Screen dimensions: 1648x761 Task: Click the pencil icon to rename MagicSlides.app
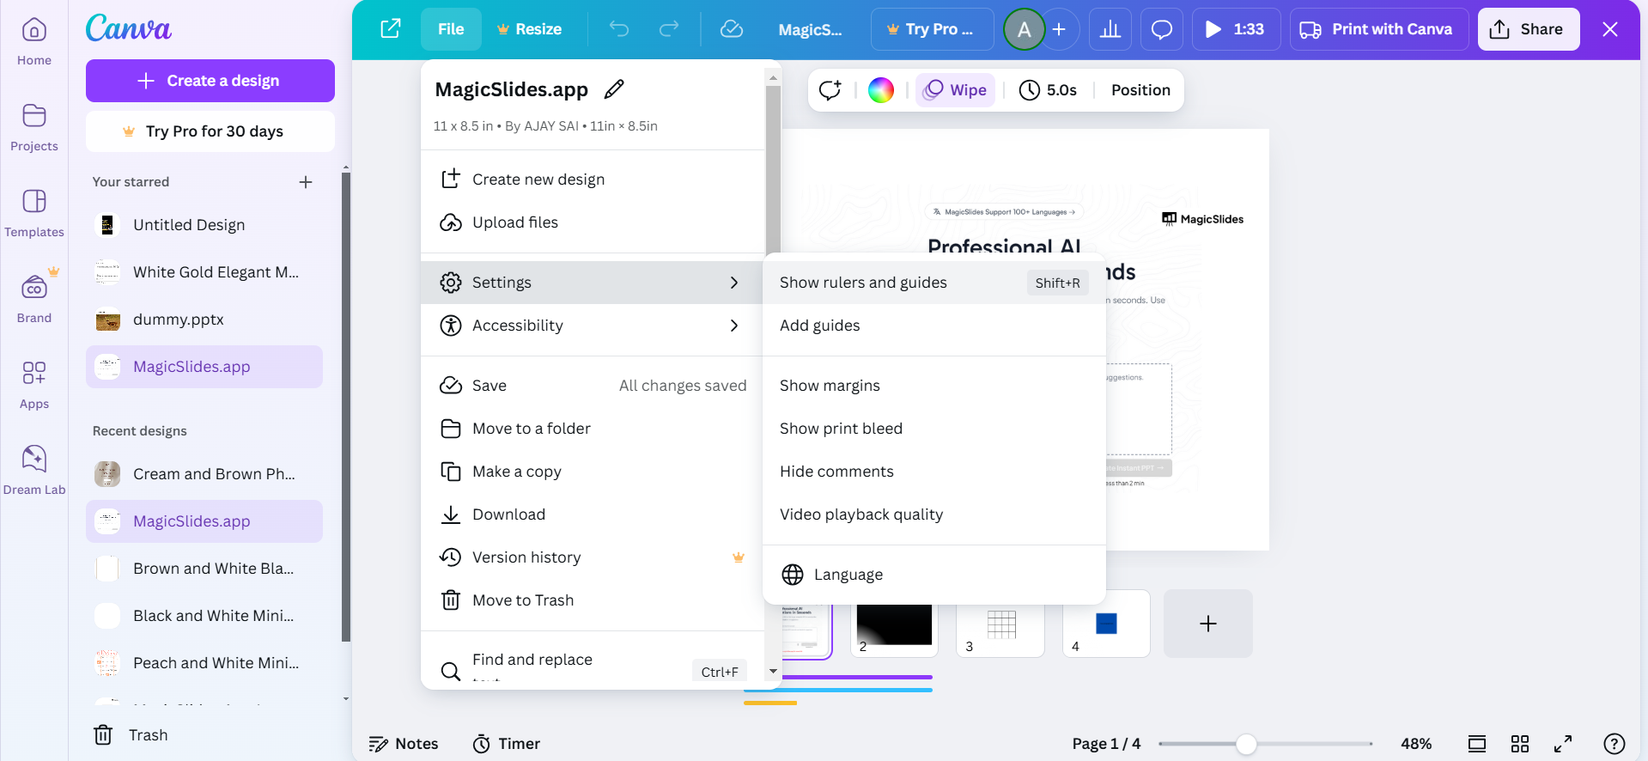point(615,89)
